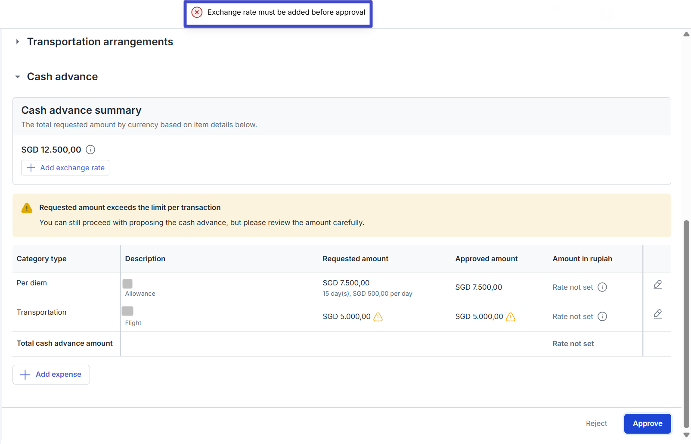Click warning icon beside approved SGD 5.000,00
Screen dimensions: 691x444
(511, 317)
